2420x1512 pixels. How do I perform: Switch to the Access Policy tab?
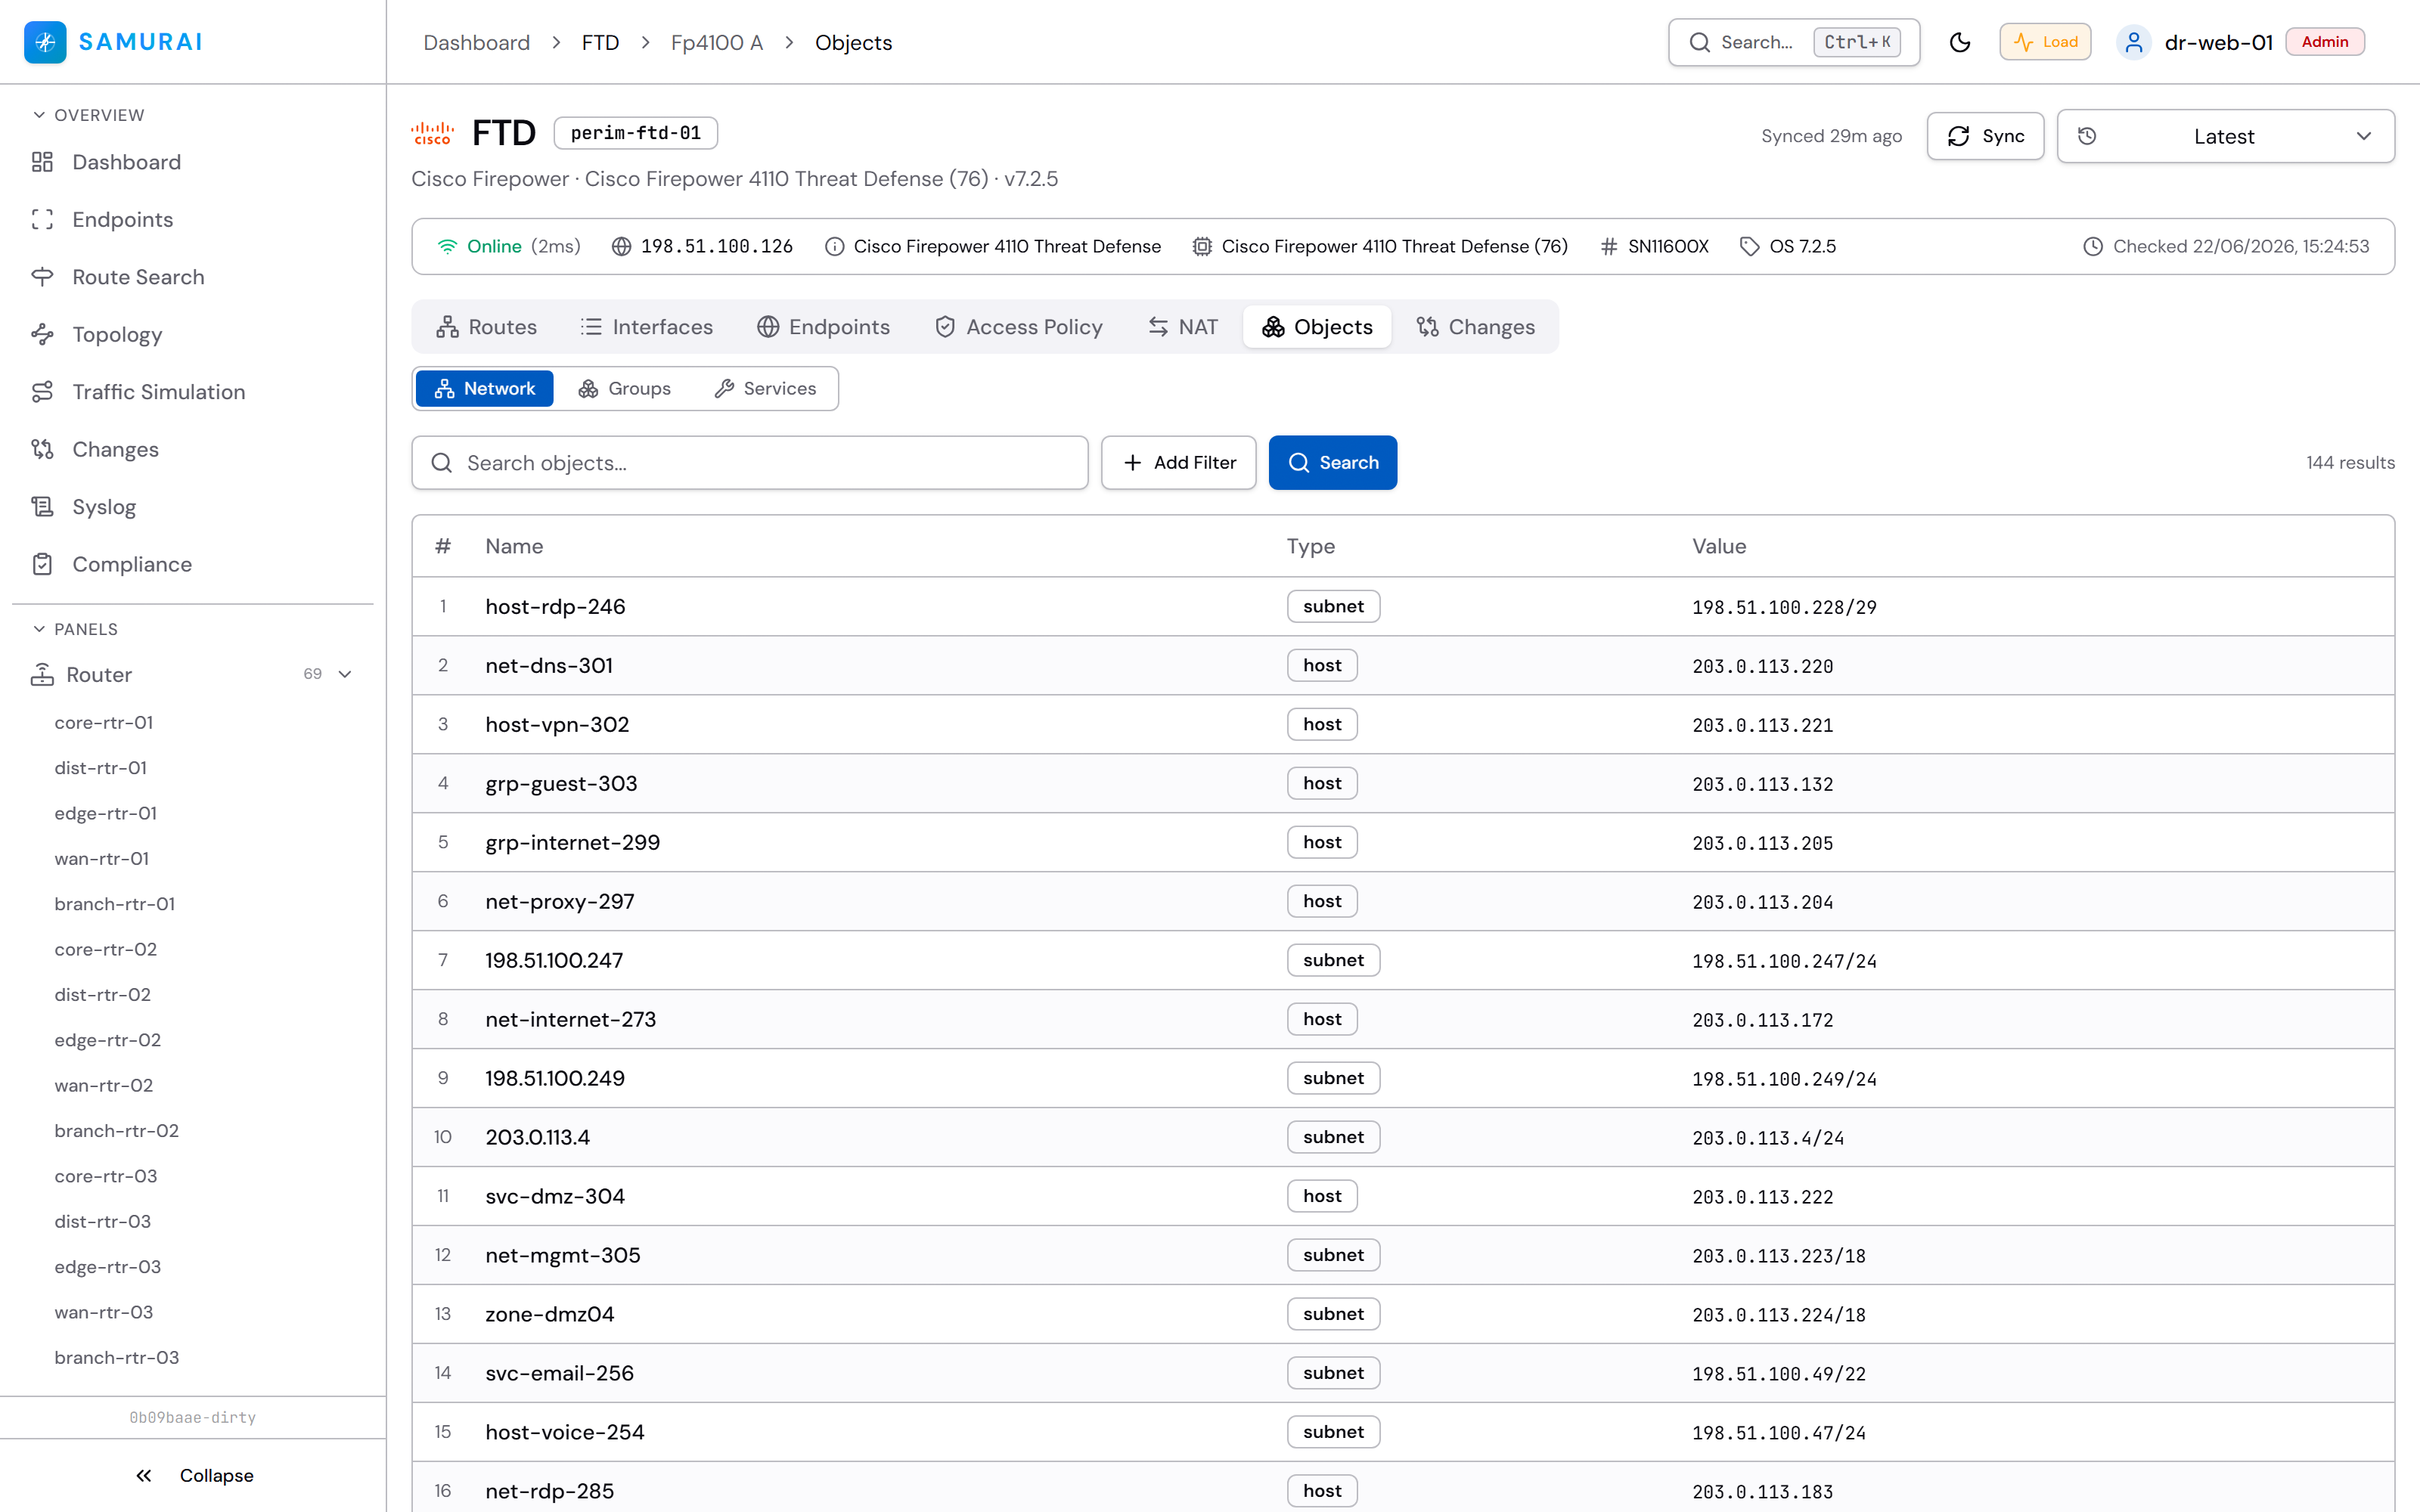coord(1019,327)
